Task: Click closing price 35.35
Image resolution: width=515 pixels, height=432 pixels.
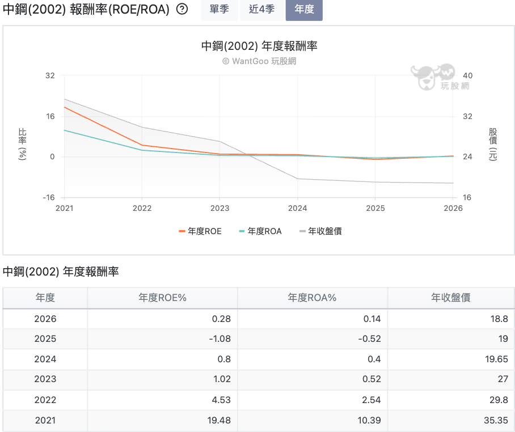Action: (496, 420)
